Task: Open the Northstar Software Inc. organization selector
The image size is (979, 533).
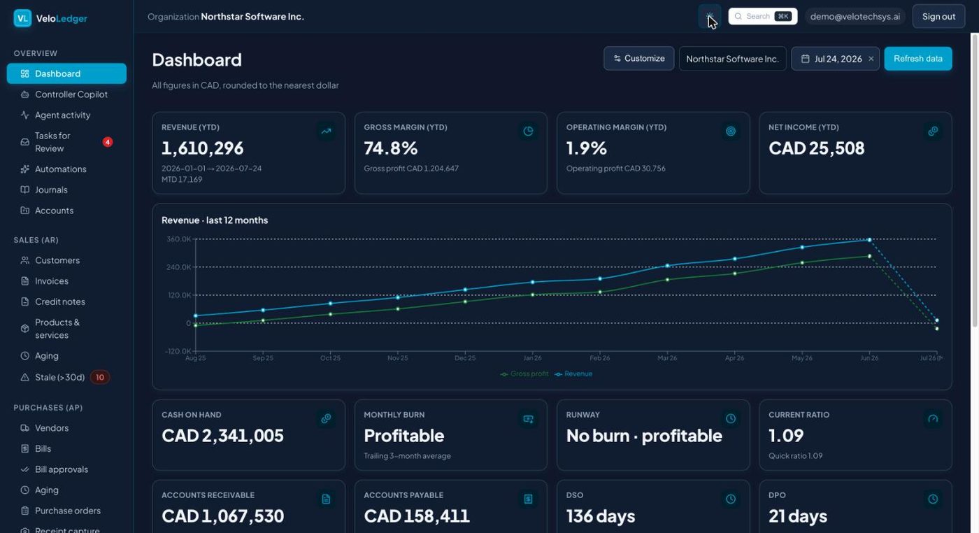Action: tap(732, 59)
